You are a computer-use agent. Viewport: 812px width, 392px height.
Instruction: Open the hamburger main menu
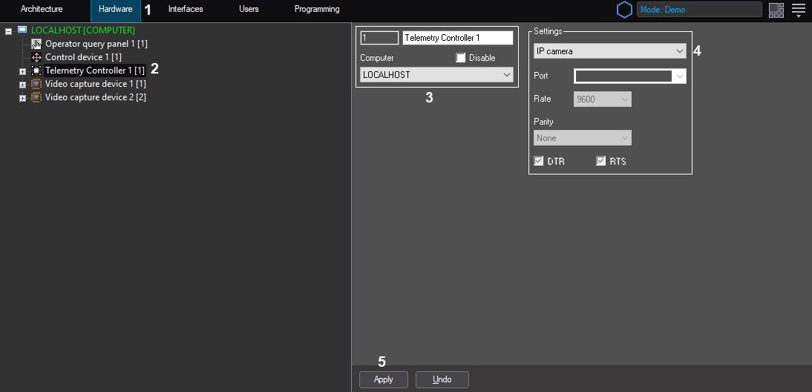click(799, 10)
